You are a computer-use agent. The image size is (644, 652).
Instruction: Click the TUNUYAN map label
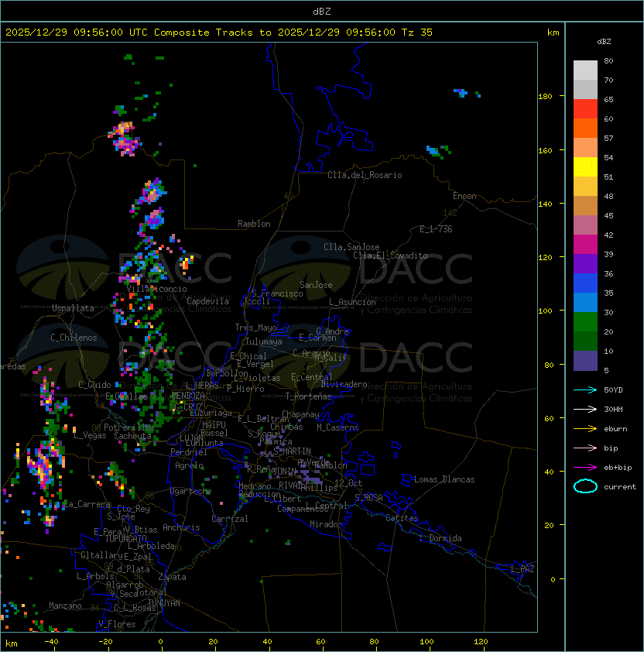tap(164, 603)
